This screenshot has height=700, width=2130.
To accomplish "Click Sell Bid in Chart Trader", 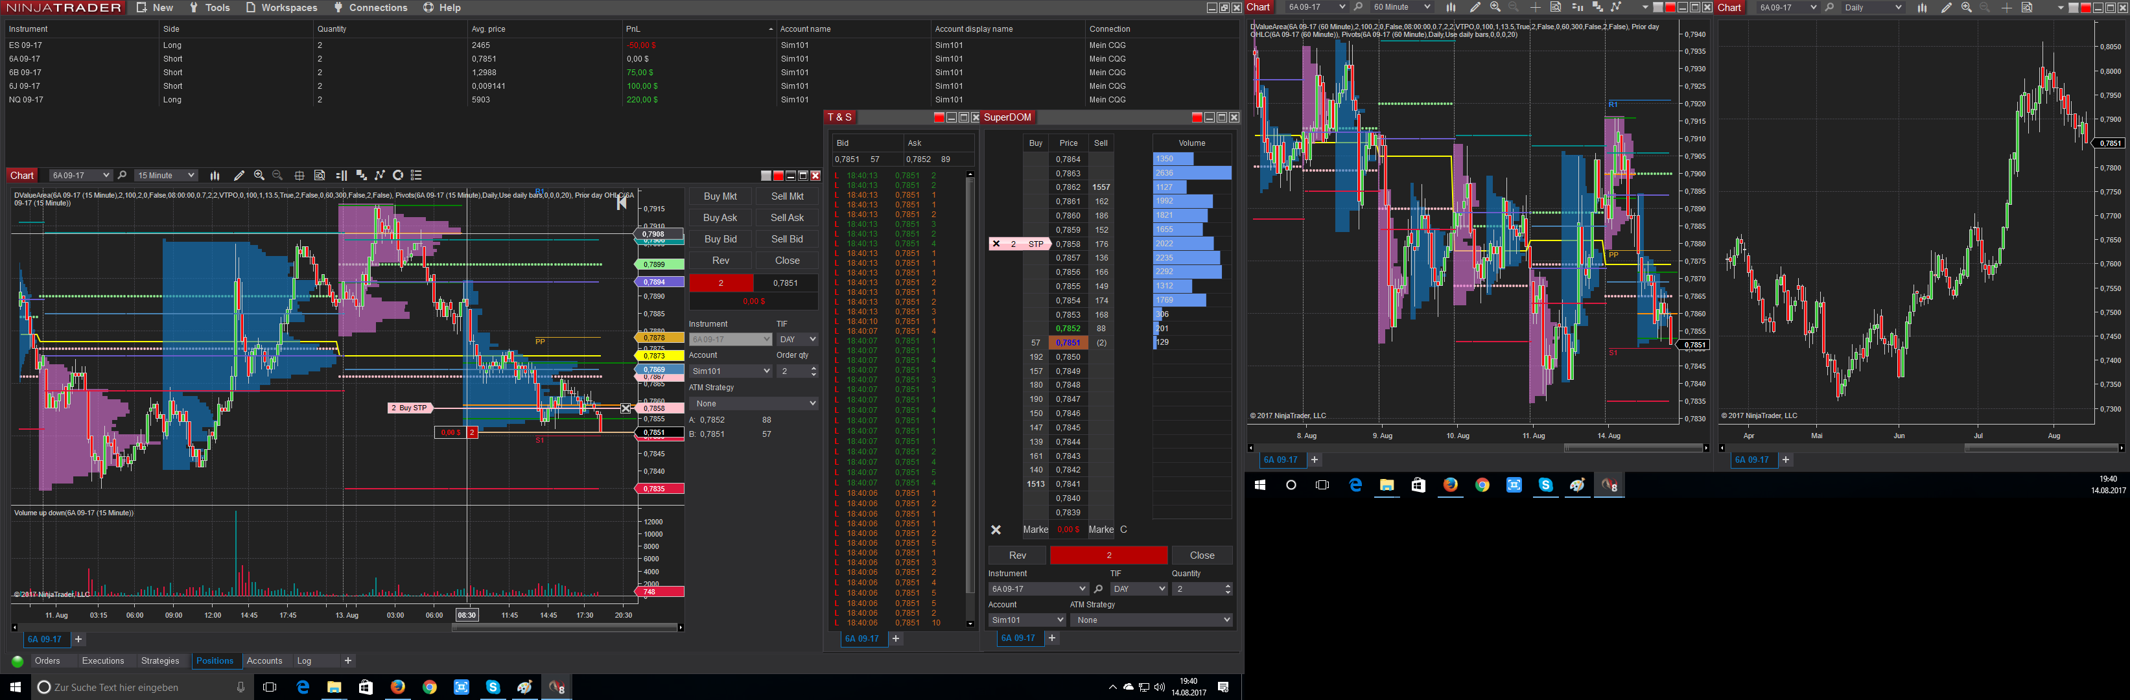I will [x=787, y=239].
